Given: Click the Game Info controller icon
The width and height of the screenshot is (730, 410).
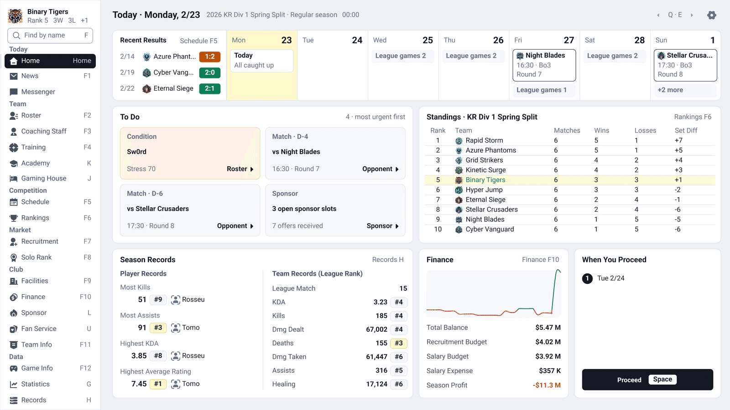Looking at the screenshot, I should pos(14,369).
